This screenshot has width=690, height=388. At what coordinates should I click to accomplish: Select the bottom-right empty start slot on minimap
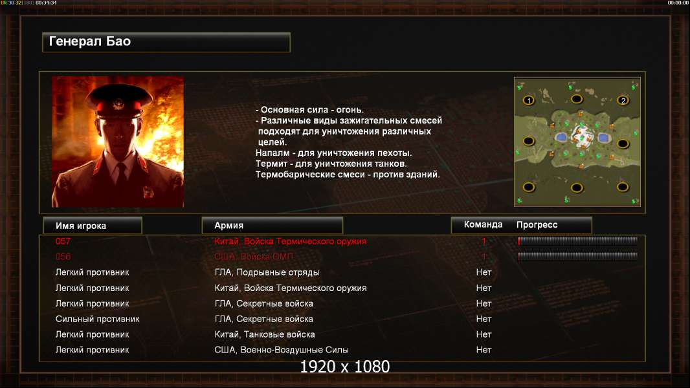(x=623, y=187)
